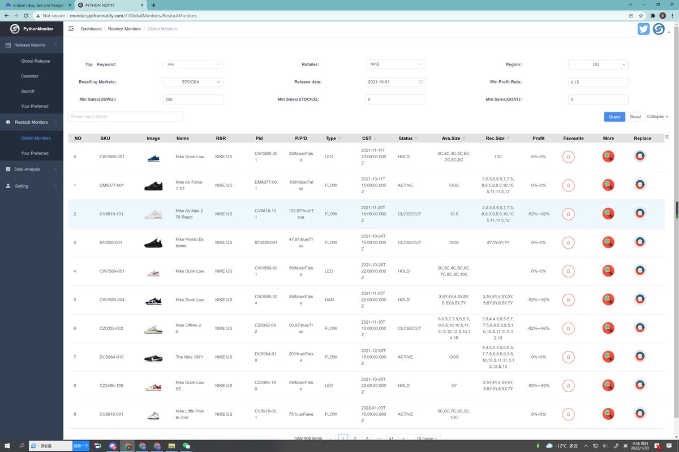Open Your Preferred under Release Monitor
The width and height of the screenshot is (679, 452).
35,106
